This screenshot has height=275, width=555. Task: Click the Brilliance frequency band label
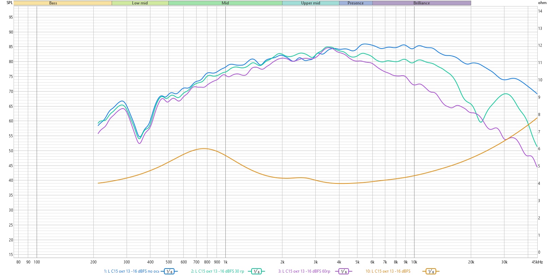pyautogui.click(x=422, y=3)
